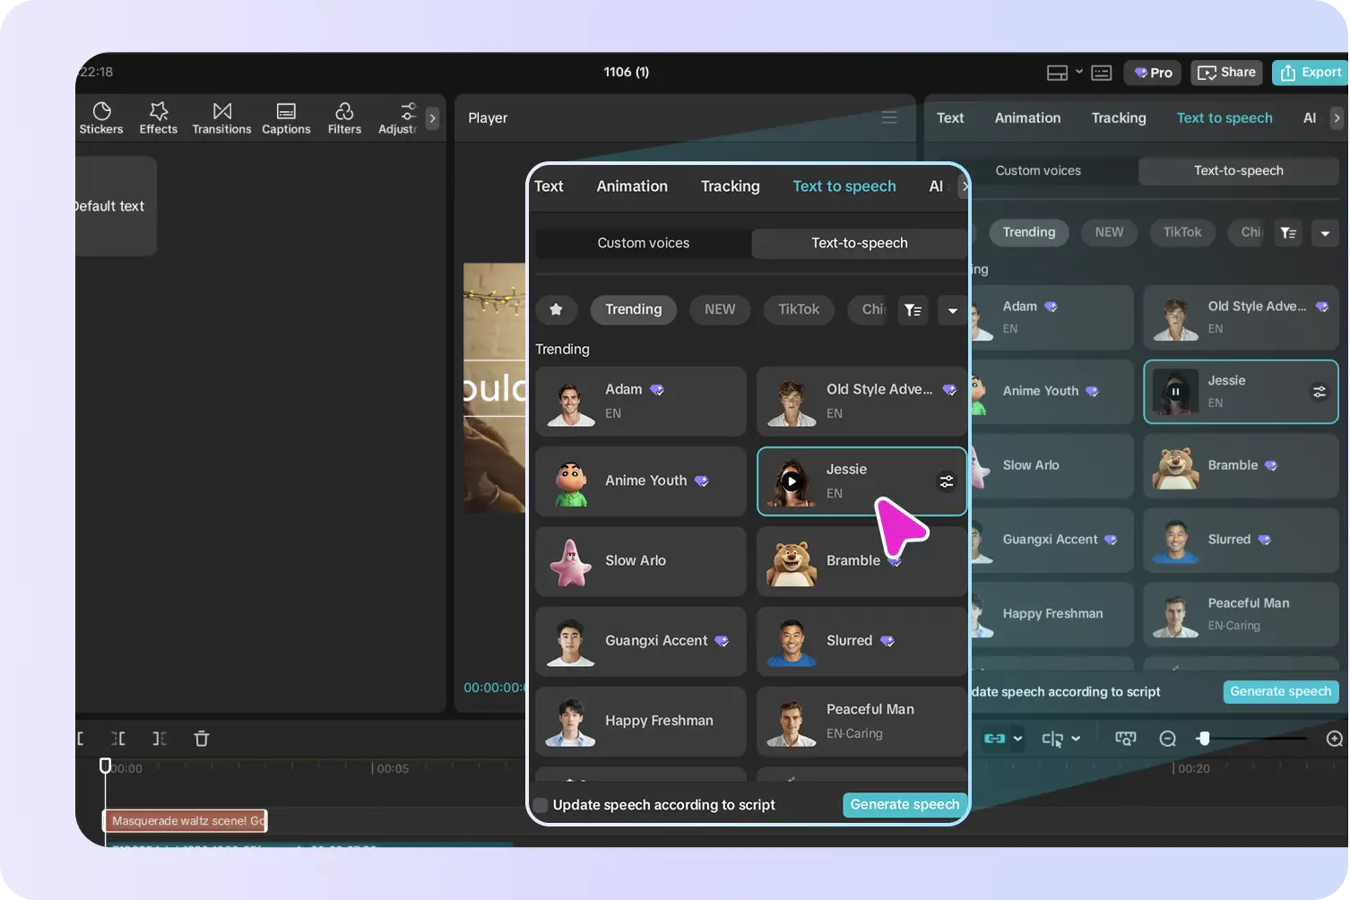Open the zoom-out magnifier in the timeline toolbar
Screen dimensions: 1350x900
(1167, 738)
